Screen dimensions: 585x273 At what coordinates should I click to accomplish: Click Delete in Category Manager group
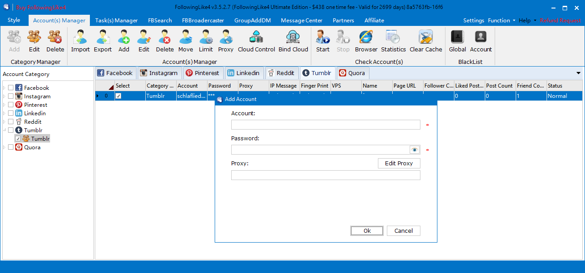coord(55,41)
